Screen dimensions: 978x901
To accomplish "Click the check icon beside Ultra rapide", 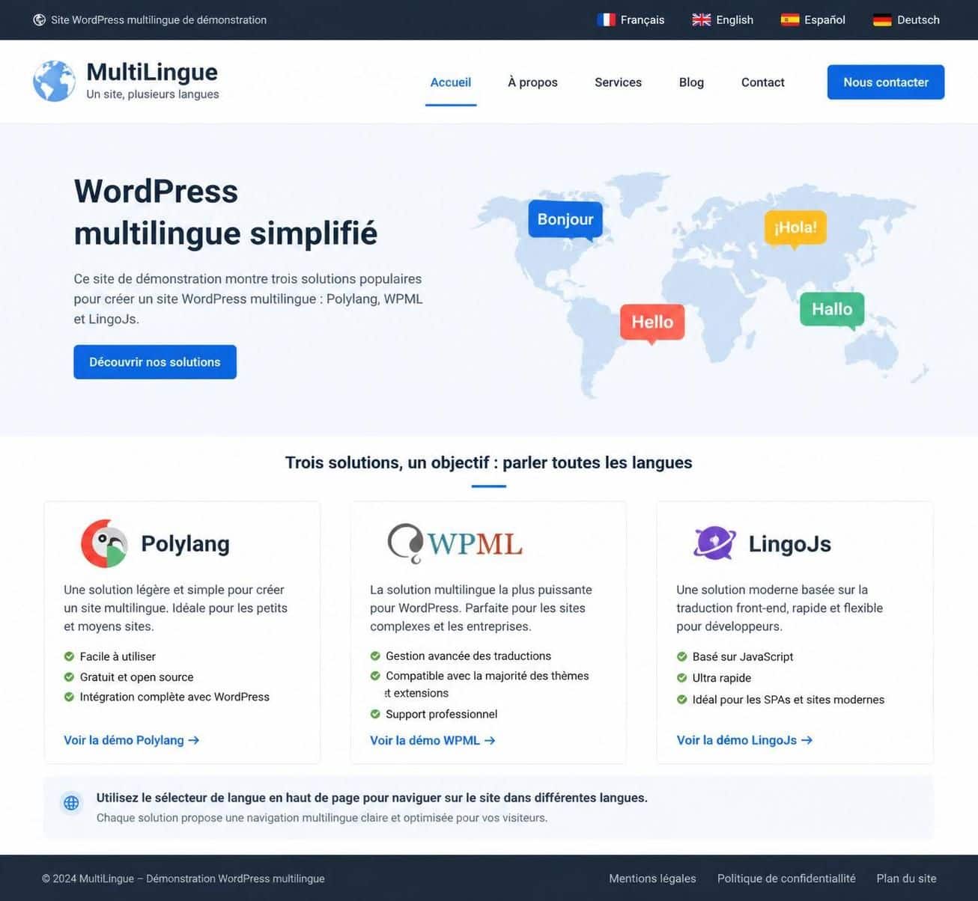I will [681, 678].
